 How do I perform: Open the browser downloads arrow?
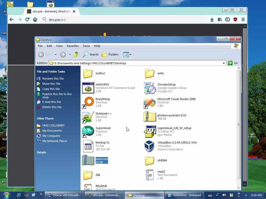point(212,19)
